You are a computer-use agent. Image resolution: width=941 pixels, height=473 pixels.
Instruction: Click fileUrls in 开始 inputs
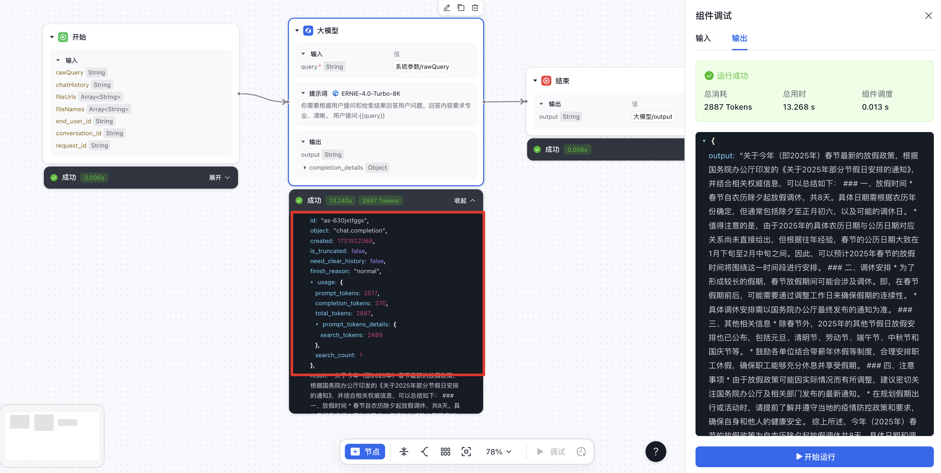click(66, 97)
